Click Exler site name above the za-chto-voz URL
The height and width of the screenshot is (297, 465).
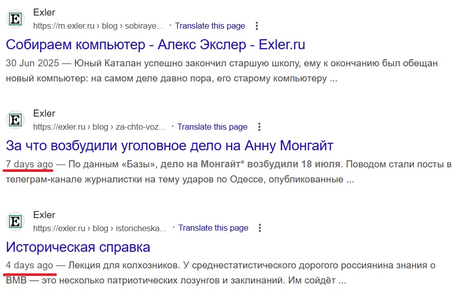44,114
